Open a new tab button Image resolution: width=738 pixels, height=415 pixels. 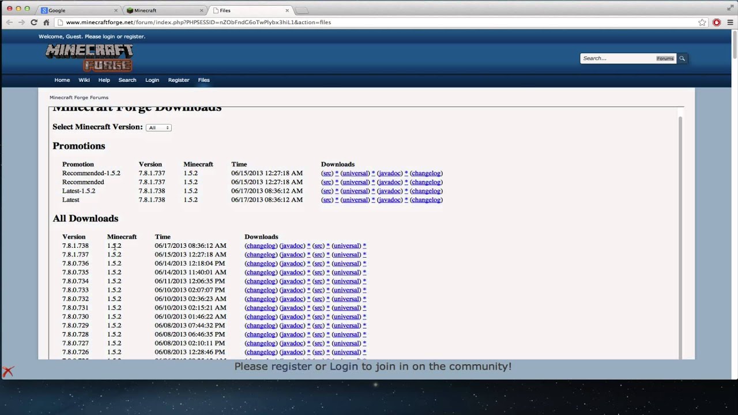[x=302, y=10]
